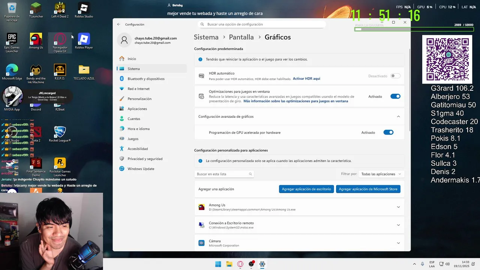Collapse Configuración avanzada de gráficos section
This screenshot has width=480, height=270.
(398, 117)
